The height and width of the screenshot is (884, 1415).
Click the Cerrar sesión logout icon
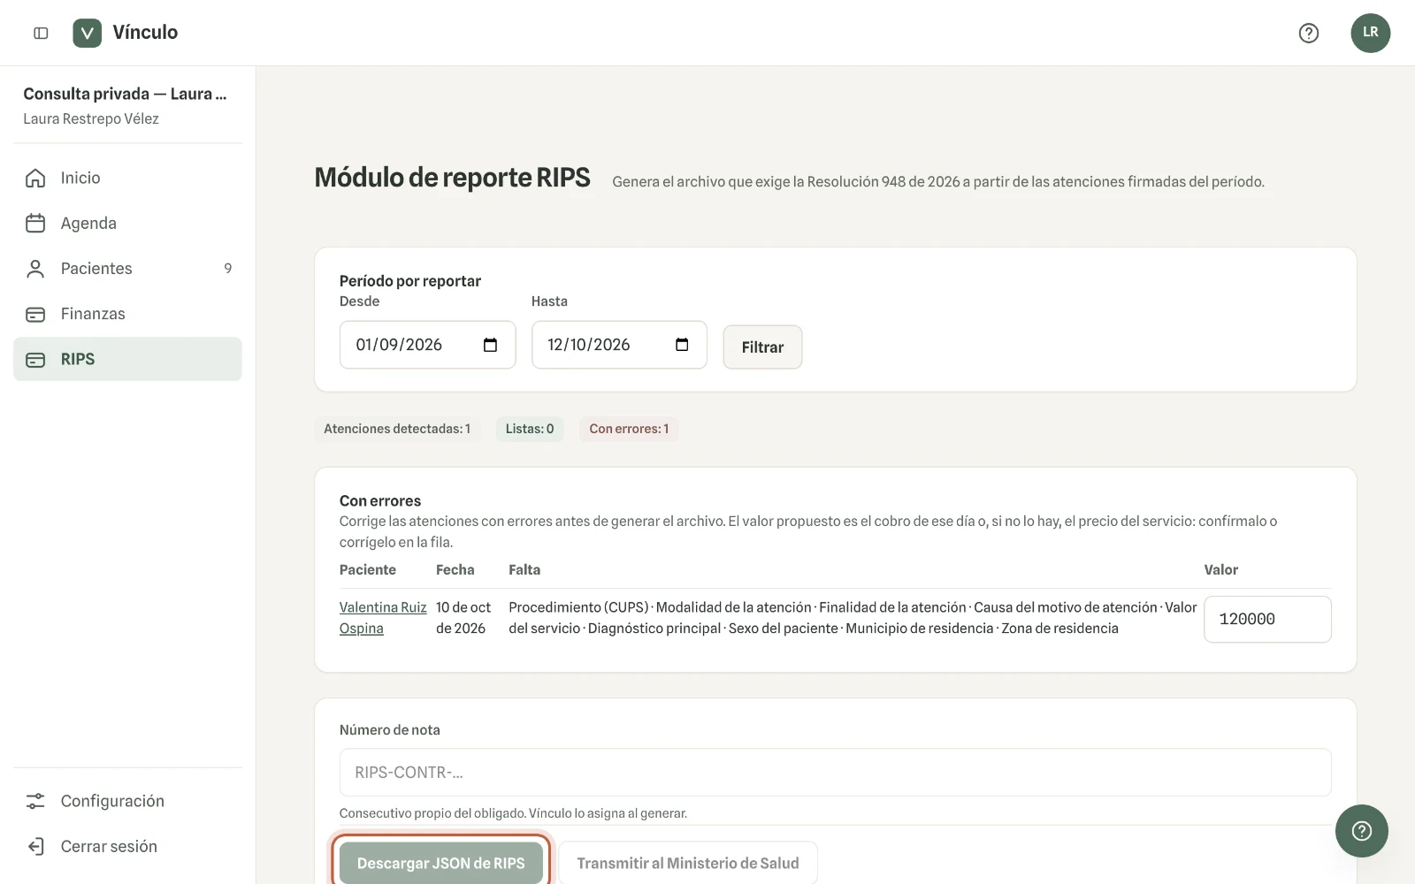tap(35, 847)
